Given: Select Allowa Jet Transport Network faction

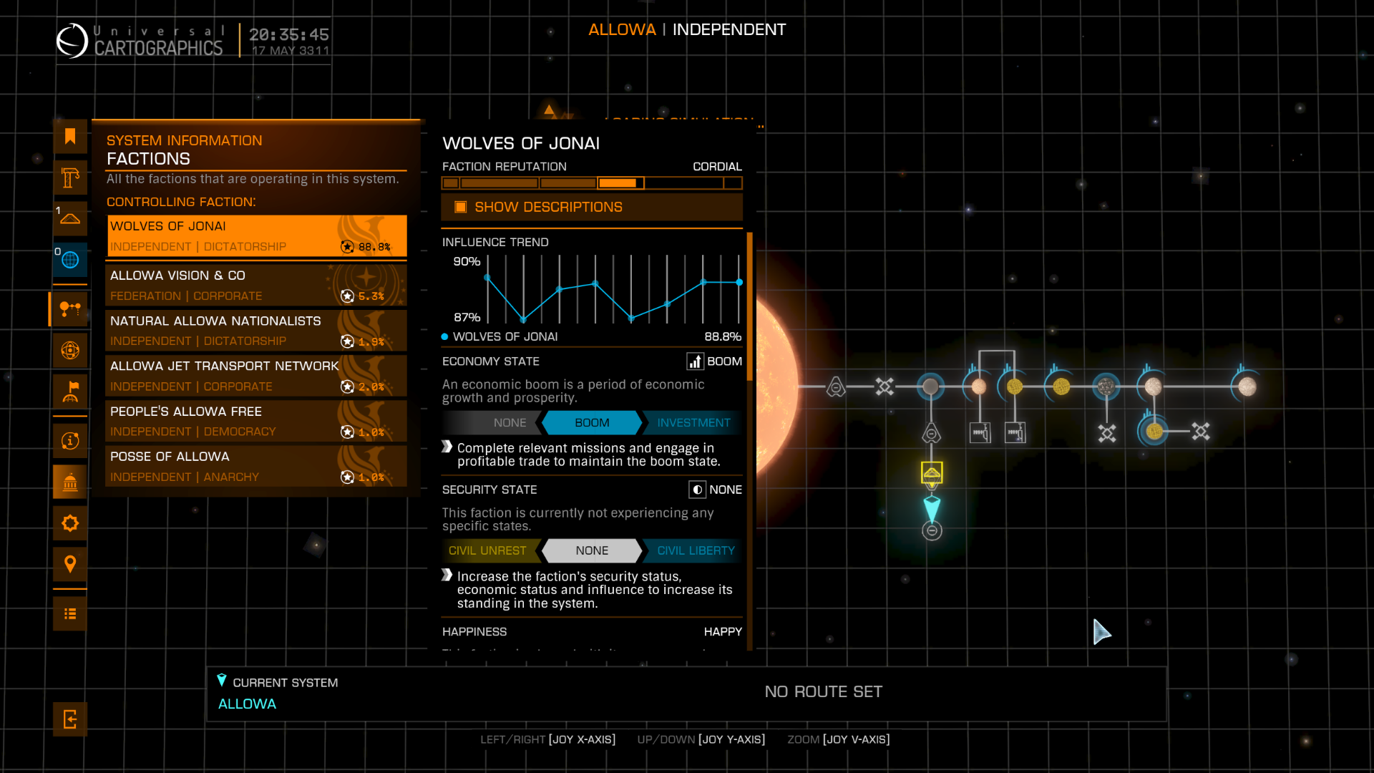Looking at the screenshot, I should [x=256, y=376].
